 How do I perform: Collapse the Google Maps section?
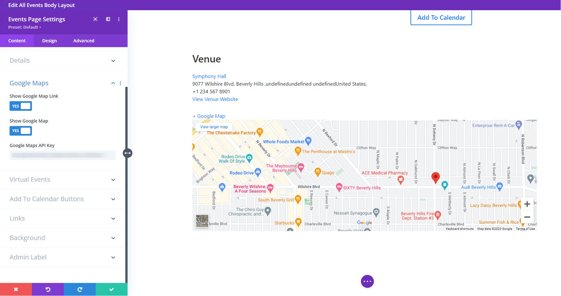(x=113, y=83)
